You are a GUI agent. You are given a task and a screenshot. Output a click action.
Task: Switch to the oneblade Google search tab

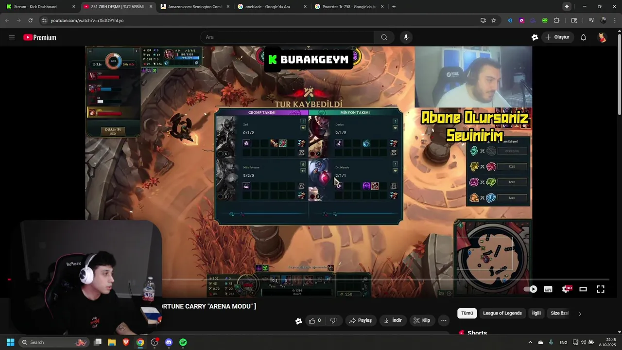(x=271, y=7)
